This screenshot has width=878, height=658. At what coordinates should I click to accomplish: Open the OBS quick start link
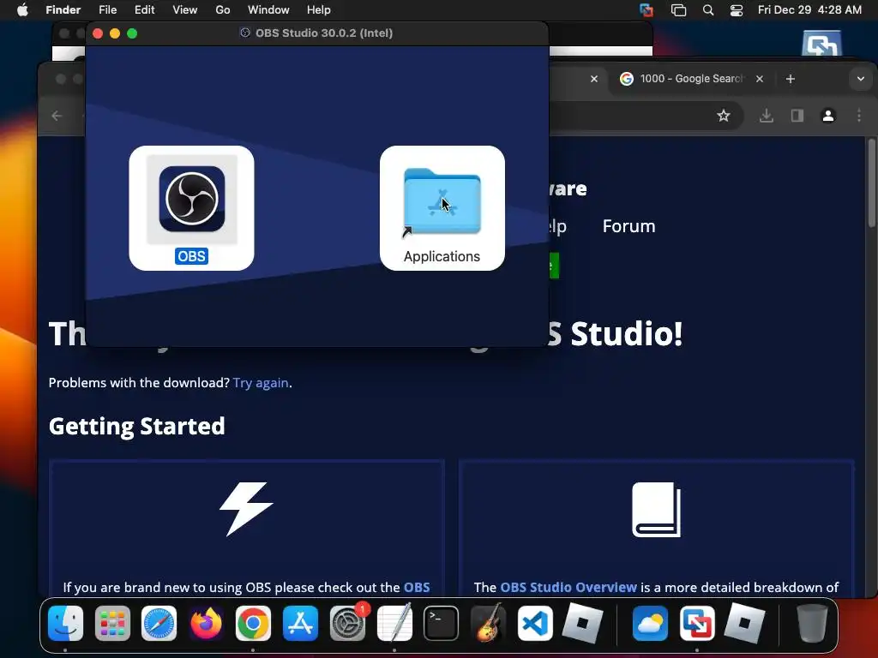[417, 587]
